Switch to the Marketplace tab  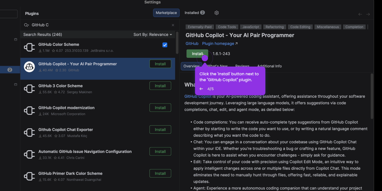(166, 13)
